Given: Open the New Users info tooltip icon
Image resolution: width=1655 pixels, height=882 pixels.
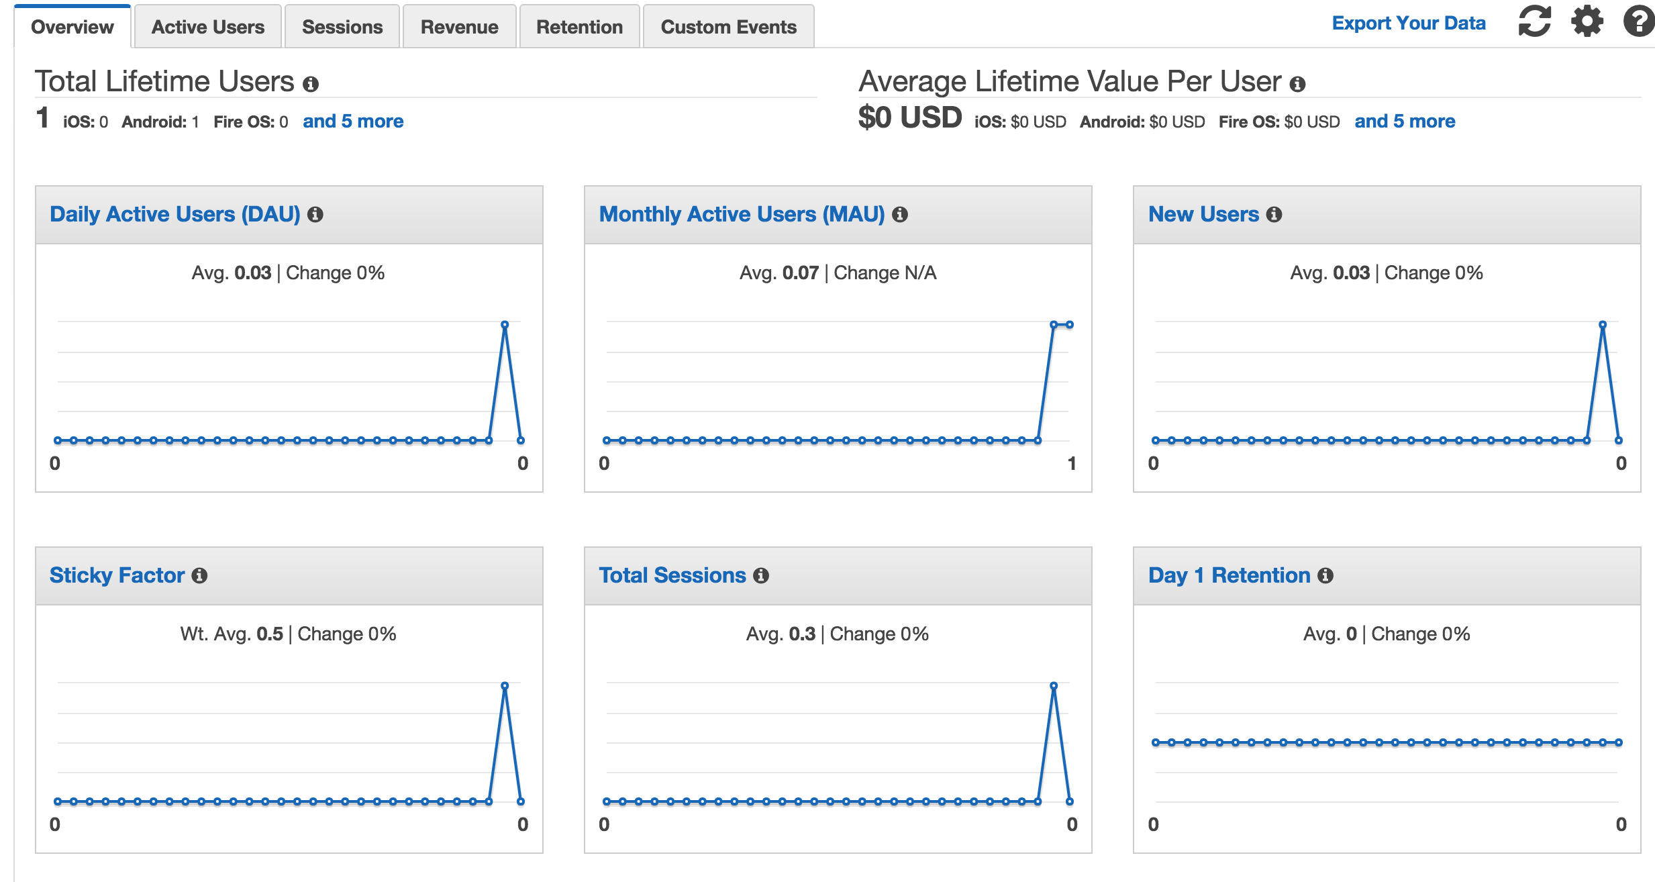Looking at the screenshot, I should click(x=1274, y=214).
